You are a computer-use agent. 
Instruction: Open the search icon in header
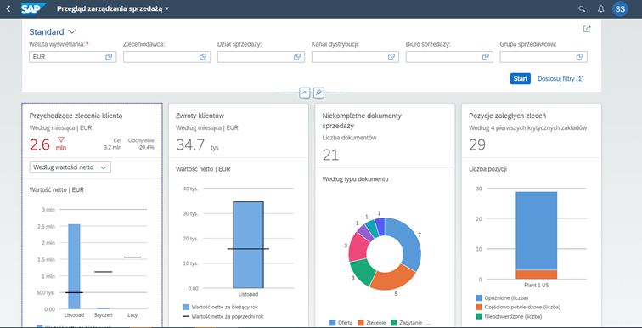point(582,9)
